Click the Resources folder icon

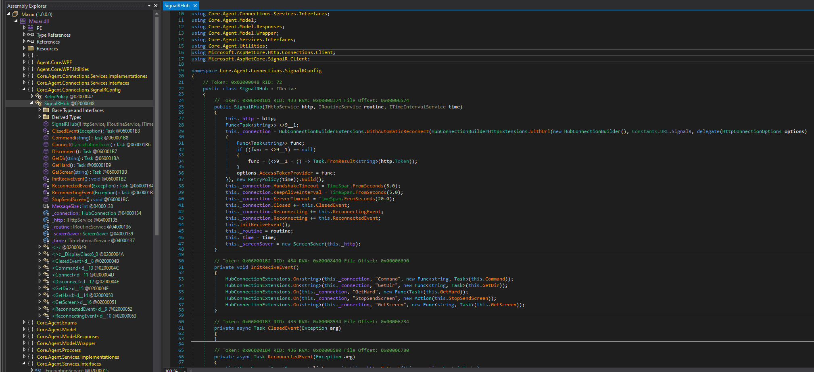tap(31, 48)
